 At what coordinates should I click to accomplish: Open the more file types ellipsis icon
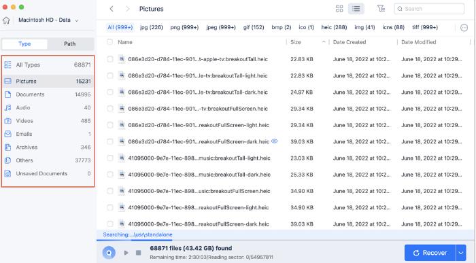pyautogui.click(x=464, y=28)
